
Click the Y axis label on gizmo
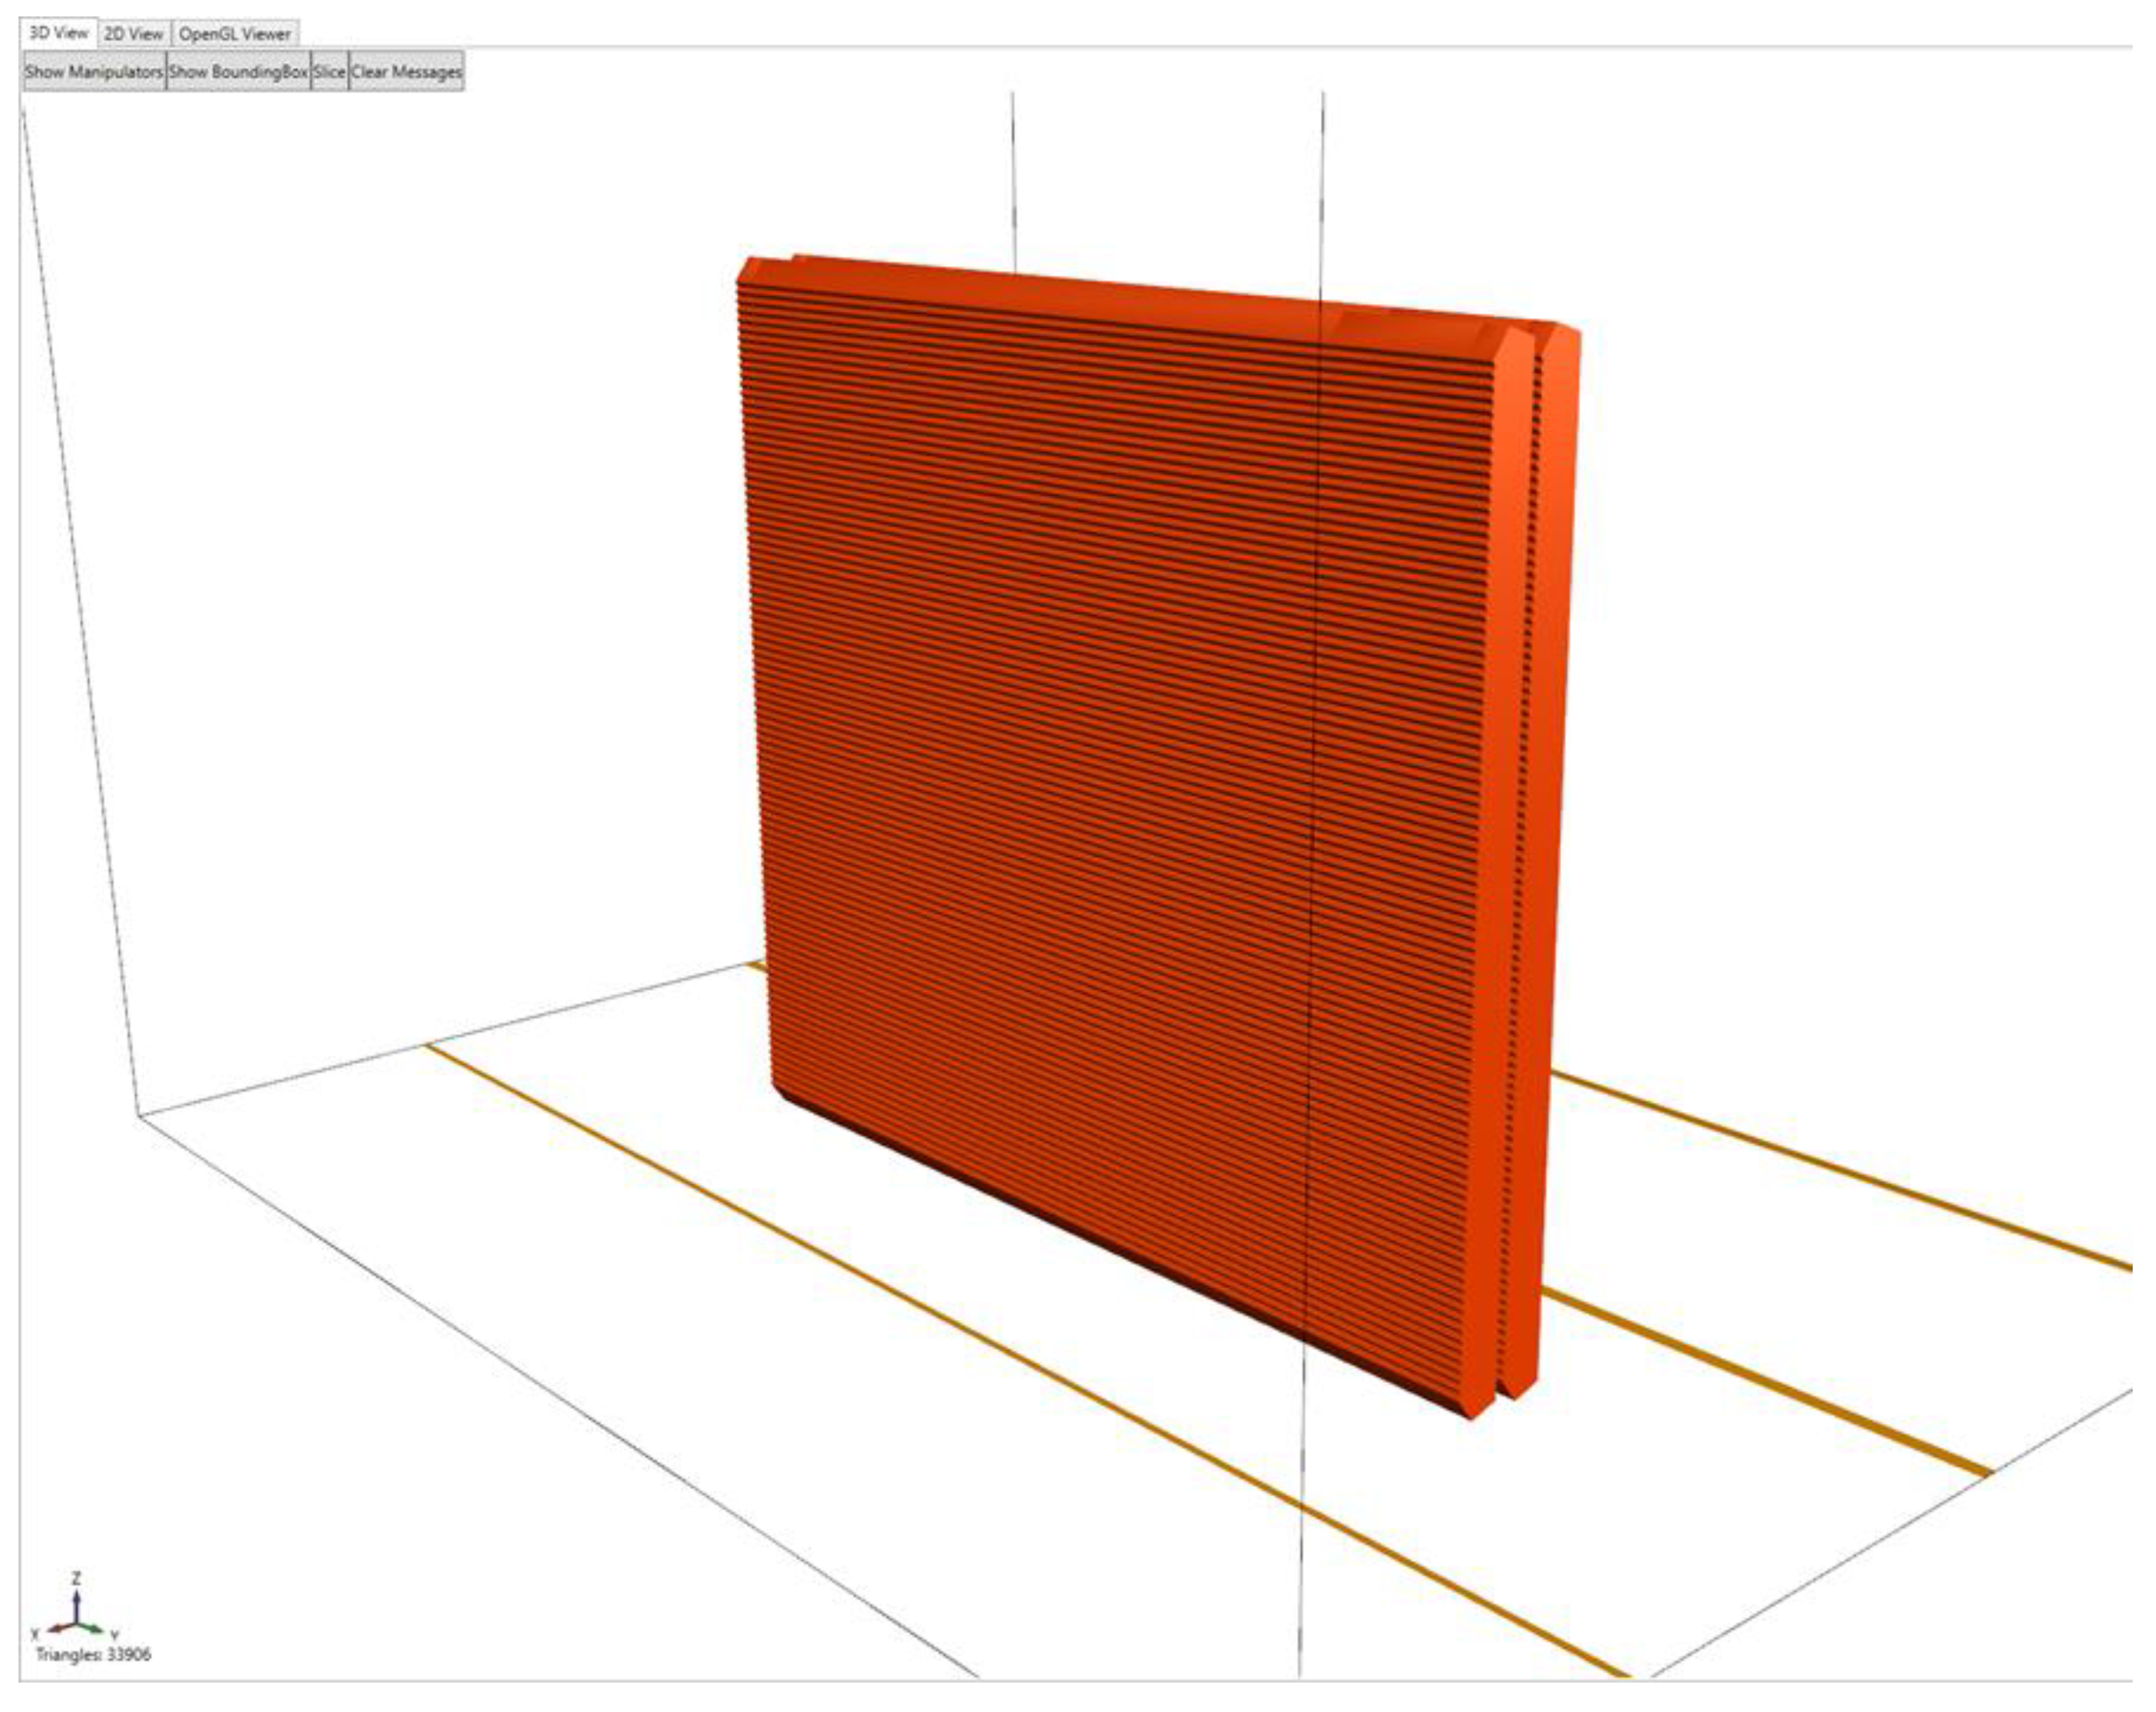click(x=115, y=1634)
